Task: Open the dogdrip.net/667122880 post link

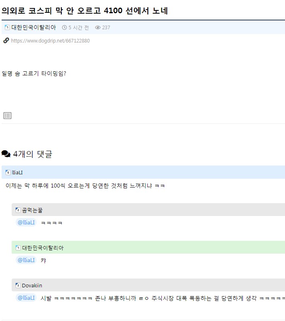Action: click(50, 41)
